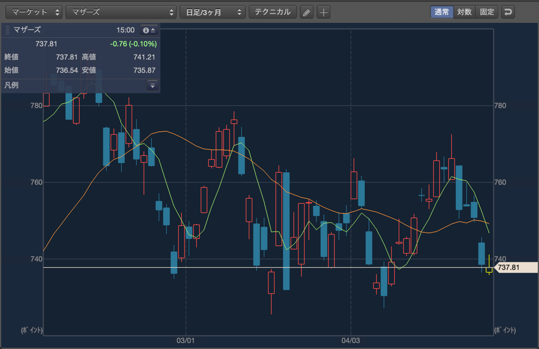This screenshot has width=539, height=349.
Task: Click the マザーズ title in info panel
Action: tap(27, 30)
